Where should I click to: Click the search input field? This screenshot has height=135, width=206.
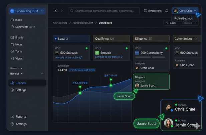click(104, 11)
